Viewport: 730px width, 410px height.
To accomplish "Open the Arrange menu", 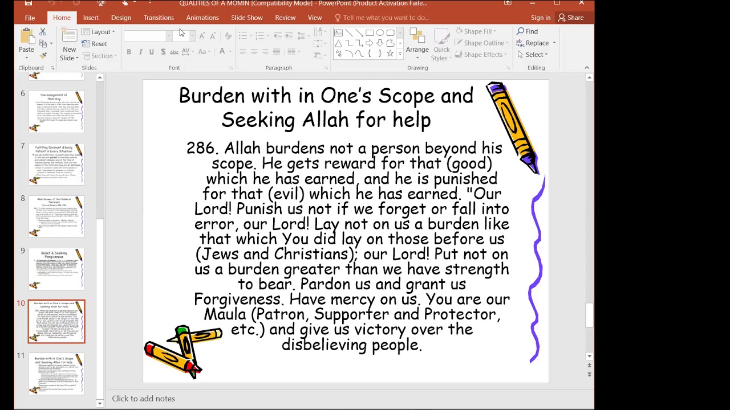I will 417,44.
